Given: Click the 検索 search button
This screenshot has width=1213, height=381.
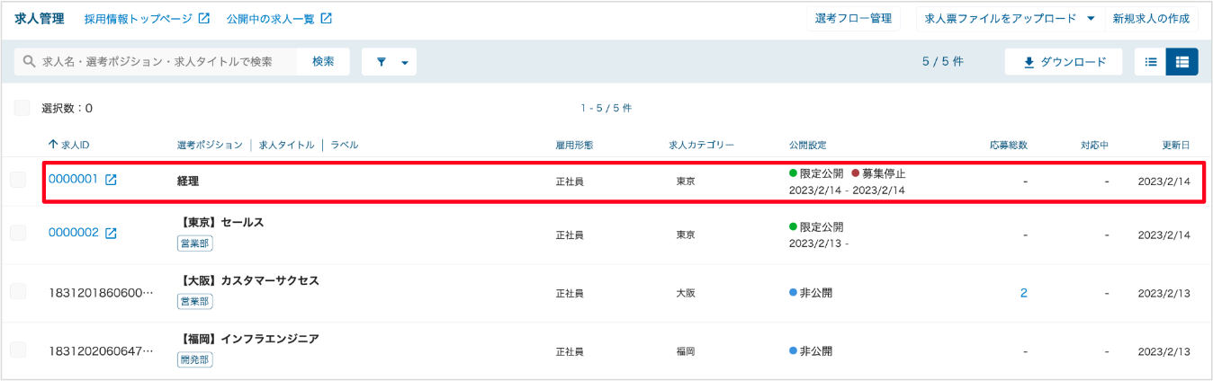Looking at the screenshot, I should pos(323,62).
